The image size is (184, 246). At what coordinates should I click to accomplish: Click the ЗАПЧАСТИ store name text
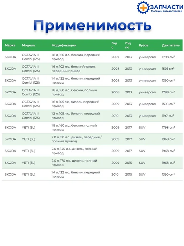coord(167,7)
